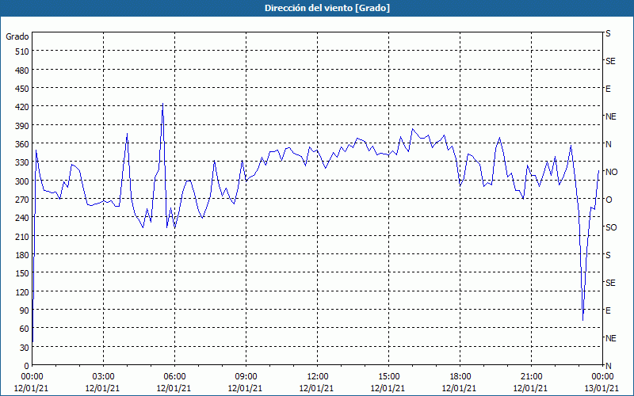Select the 390 y-axis tick label
Screen dimensions: 634x396
(x=22, y=126)
